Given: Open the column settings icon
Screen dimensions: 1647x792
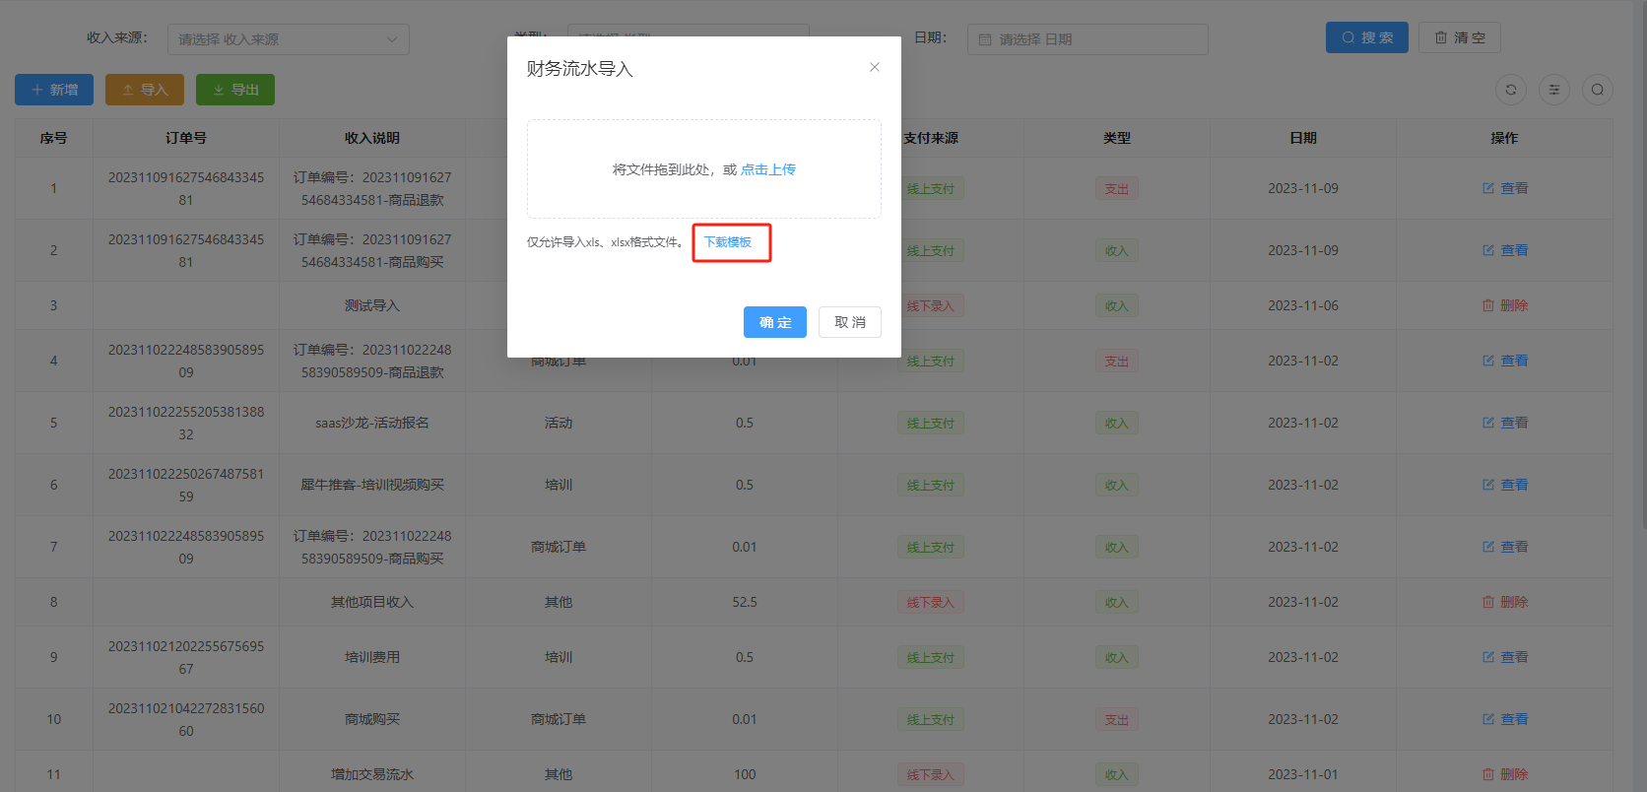Looking at the screenshot, I should [1553, 90].
